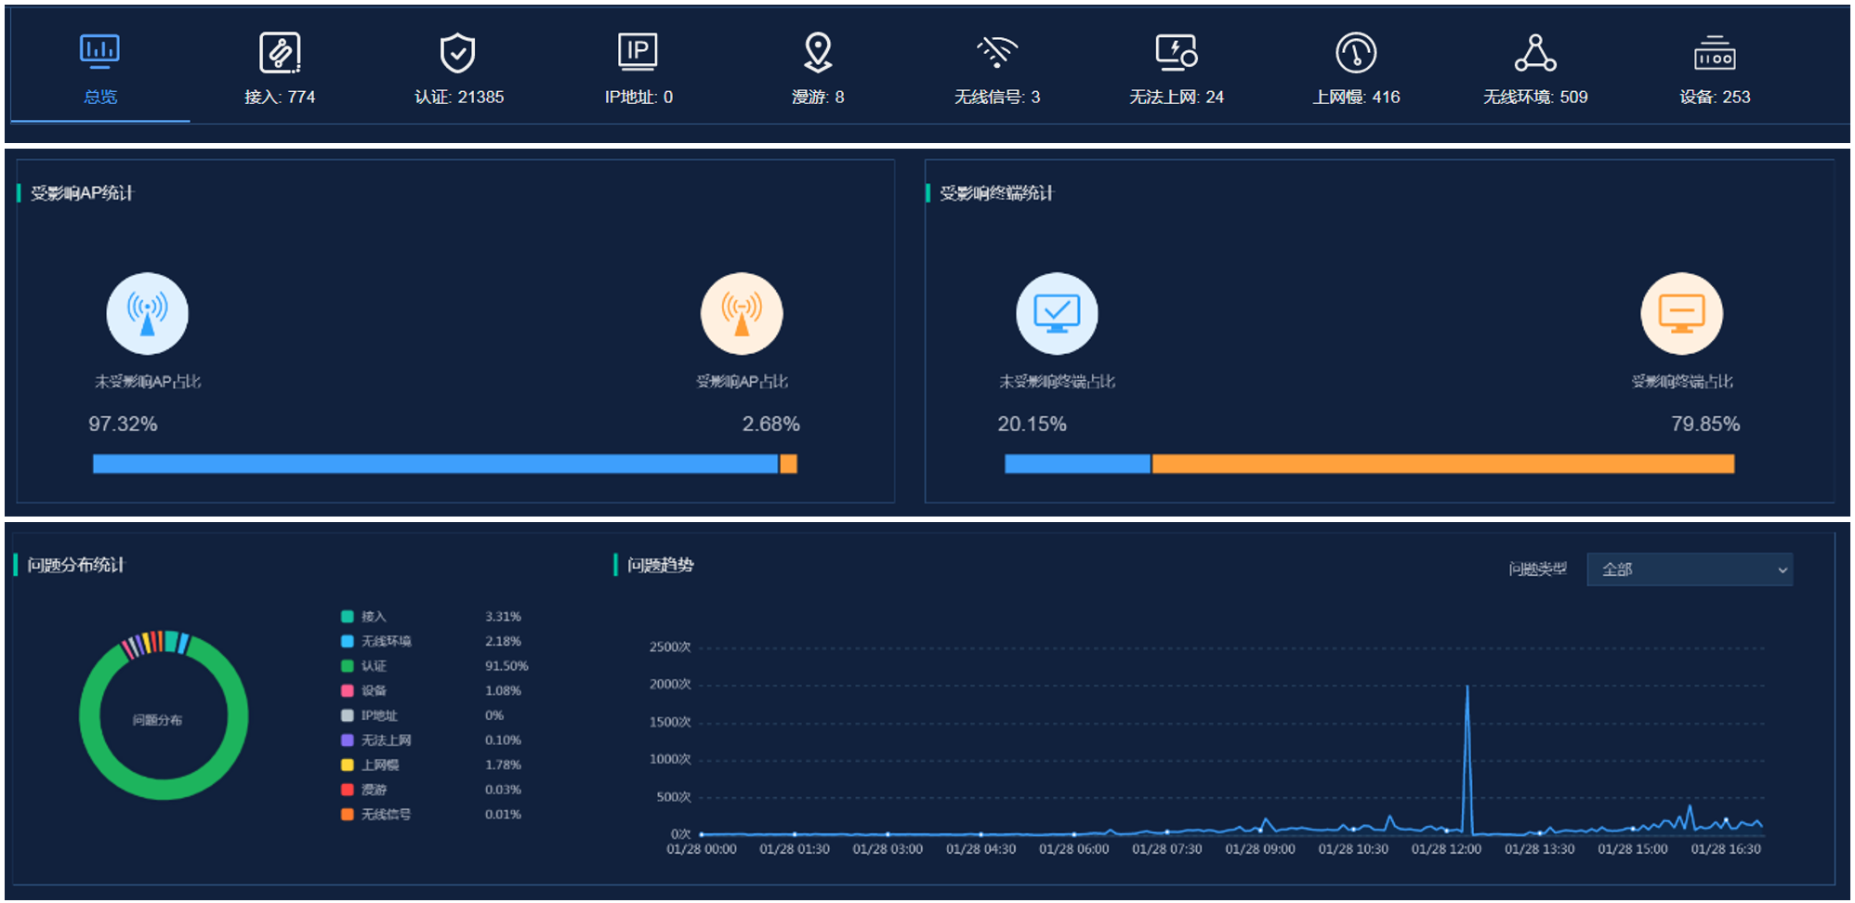
Task: Toggle 上网慢 legend color swatch
Action: 347,765
